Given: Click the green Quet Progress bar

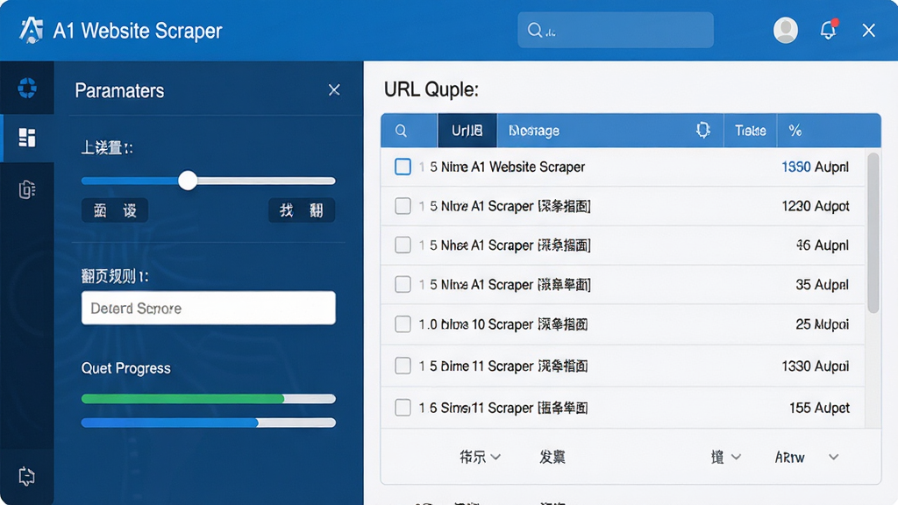Looking at the screenshot, I should click(x=209, y=399).
